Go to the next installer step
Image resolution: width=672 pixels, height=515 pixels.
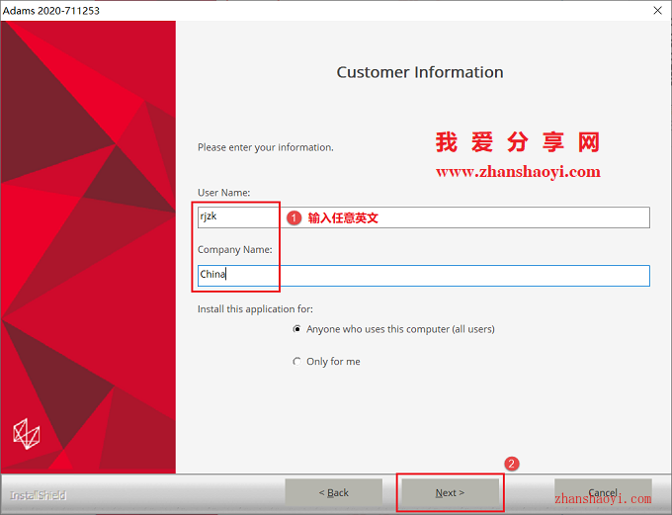[450, 492]
